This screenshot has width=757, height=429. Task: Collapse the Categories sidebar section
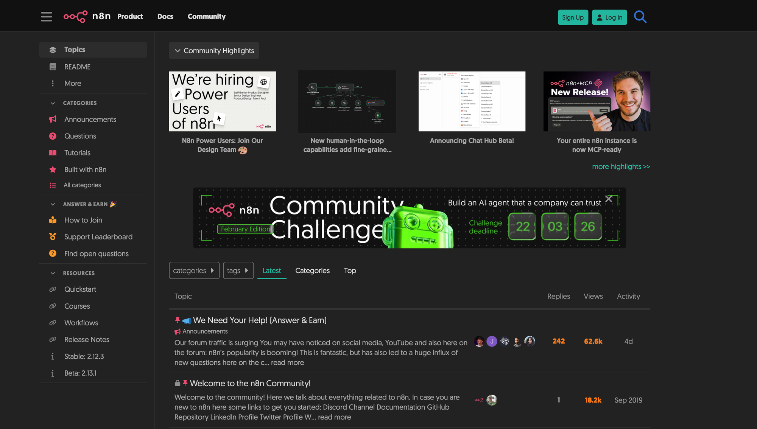coord(53,103)
